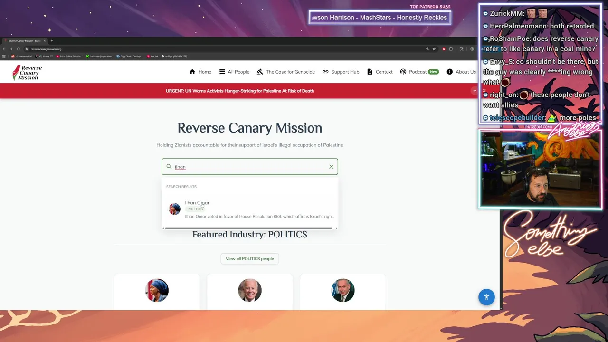Click the All People list icon
Image resolution: width=608 pixels, height=342 pixels.
222,72
